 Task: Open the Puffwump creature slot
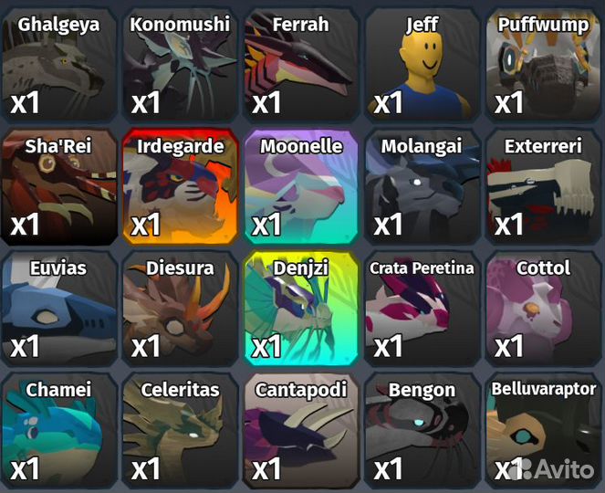click(543, 65)
